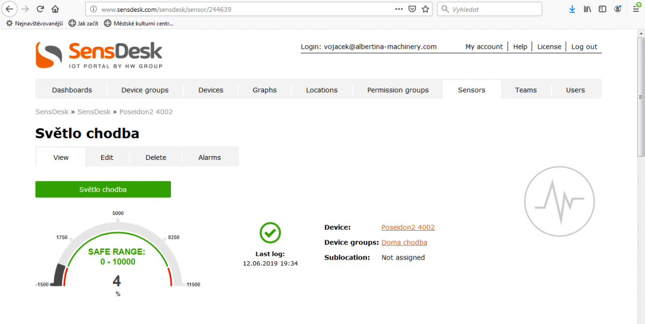
Task: Click Log out
Action: tap(584, 47)
